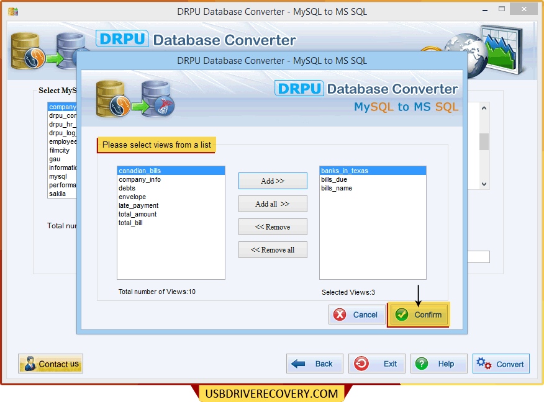Click scroll up arrow in background window
This screenshot has width=544, height=402.
(x=484, y=108)
